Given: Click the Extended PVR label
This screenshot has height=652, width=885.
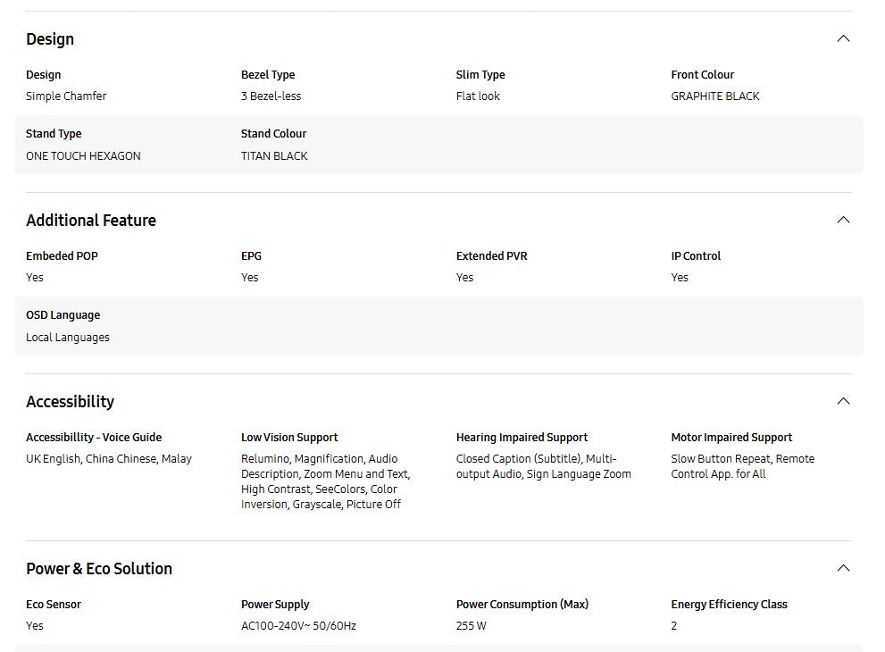Looking at the screenshot, I should point(491,256).
